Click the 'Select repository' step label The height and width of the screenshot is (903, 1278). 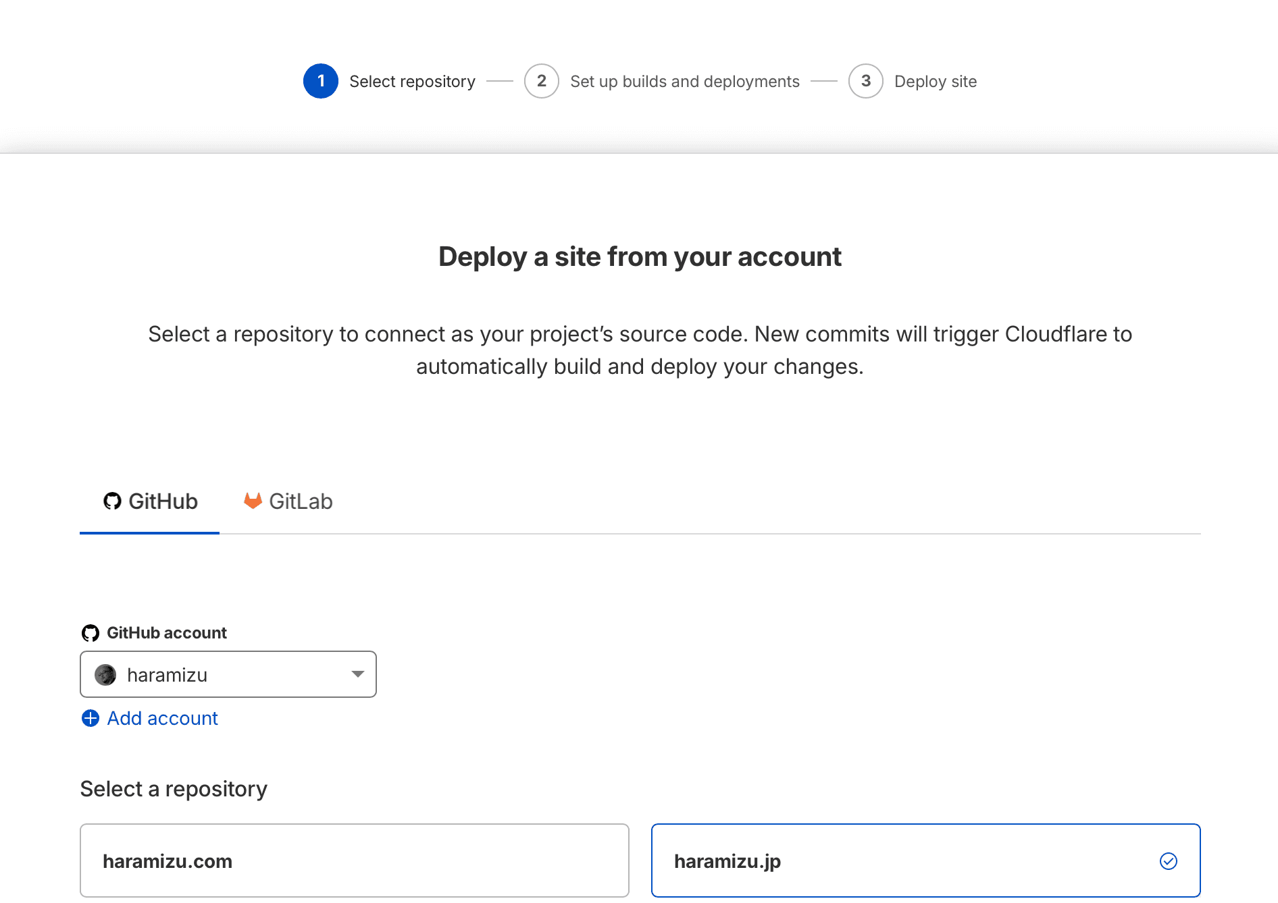click(412, 82)
